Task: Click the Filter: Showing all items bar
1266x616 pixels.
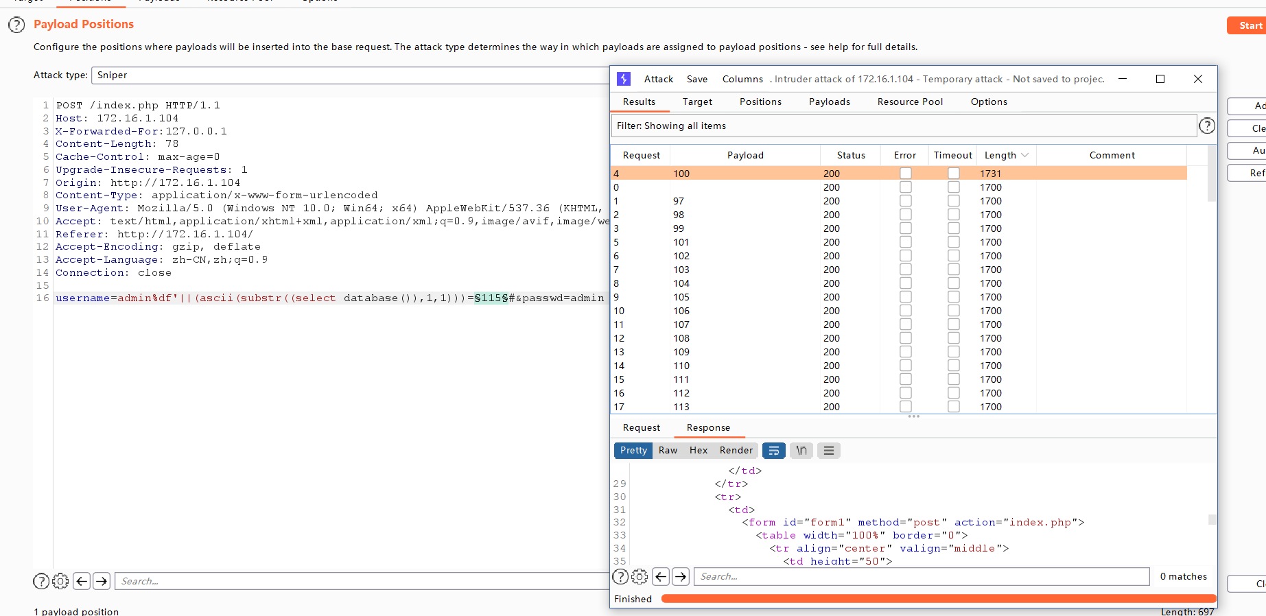Action: (x=904, y=126)
